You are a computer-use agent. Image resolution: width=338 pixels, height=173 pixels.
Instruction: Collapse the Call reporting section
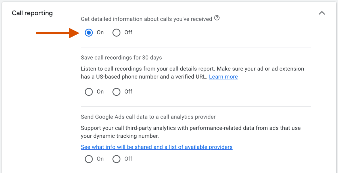(322, 13)
